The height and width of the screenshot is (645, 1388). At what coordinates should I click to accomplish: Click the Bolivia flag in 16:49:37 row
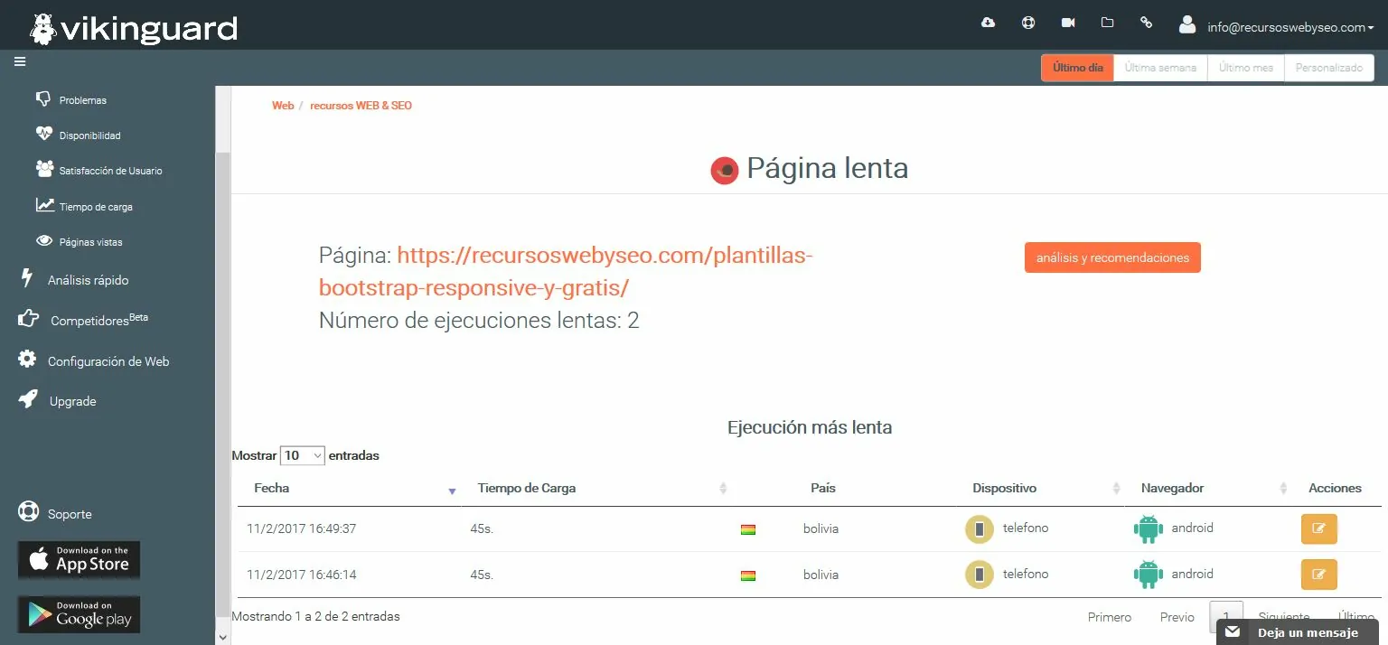[x=747, y=529]
